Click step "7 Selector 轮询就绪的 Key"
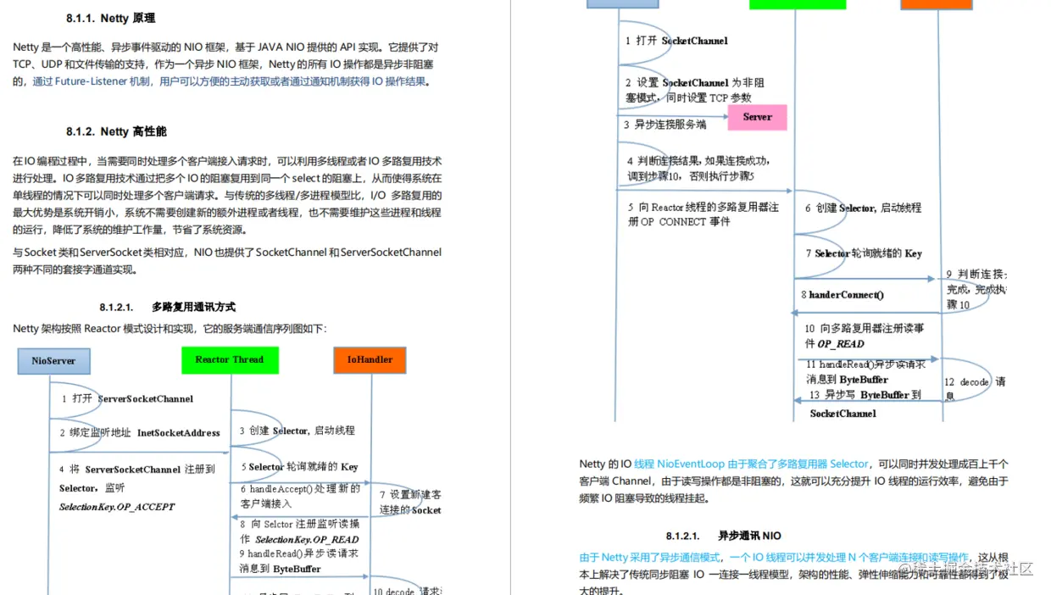 [864, 253]
